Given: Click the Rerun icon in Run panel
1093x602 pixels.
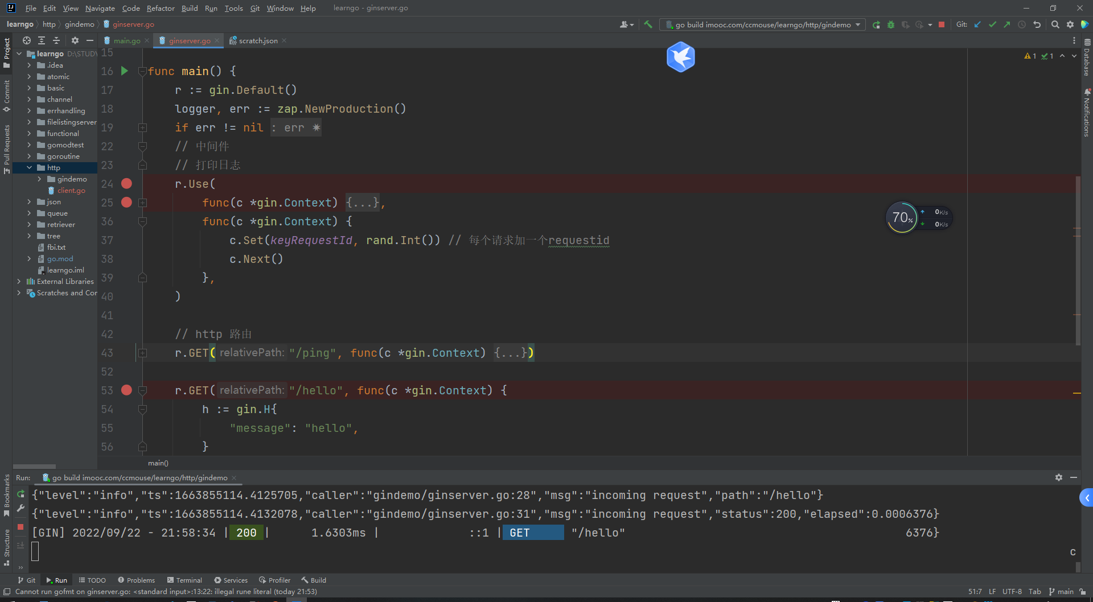Looking at the screenshot, I should [x=20, y=494].
